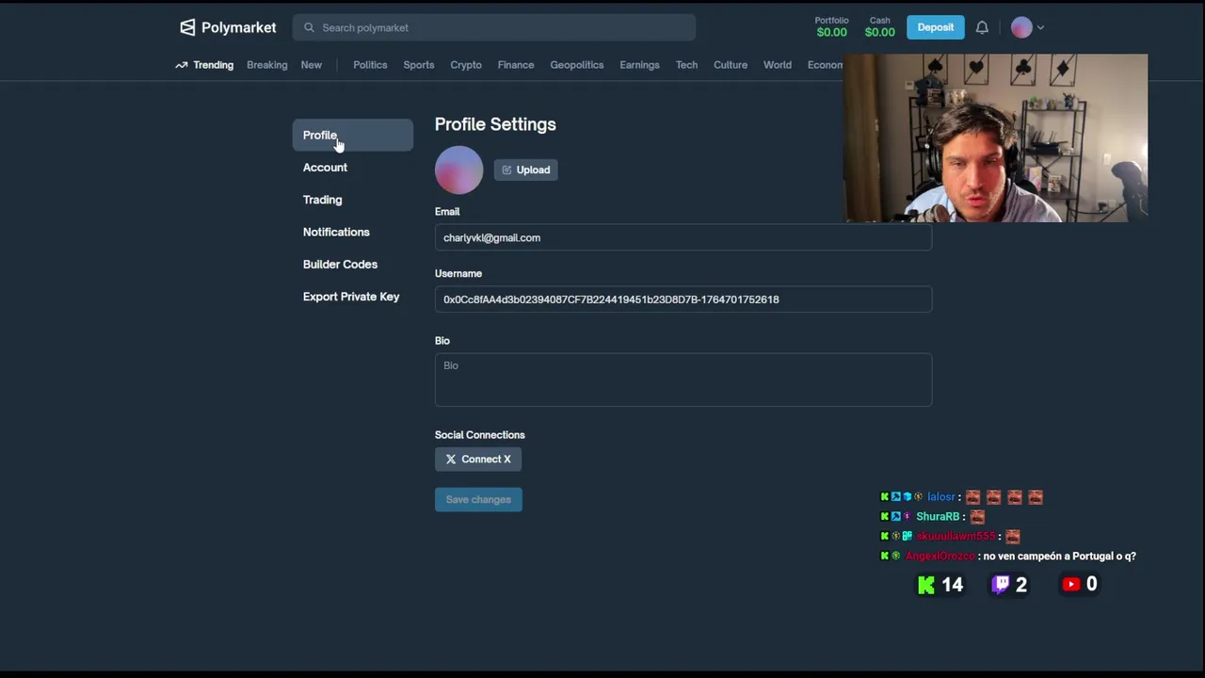Go to Sports markets
Screen dimensions: 1205x678
(x=419, y=65)
